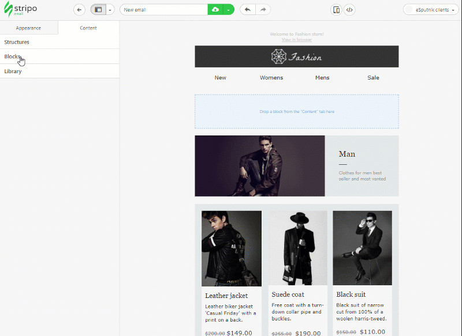Click the green cloud save icon

215,10
